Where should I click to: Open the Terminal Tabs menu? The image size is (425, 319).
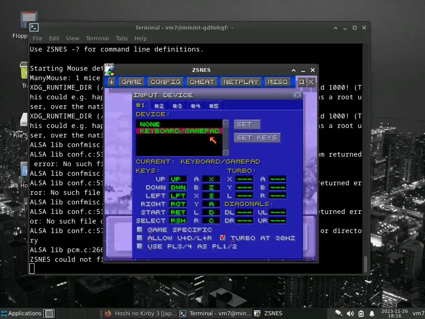click(122, 38)
